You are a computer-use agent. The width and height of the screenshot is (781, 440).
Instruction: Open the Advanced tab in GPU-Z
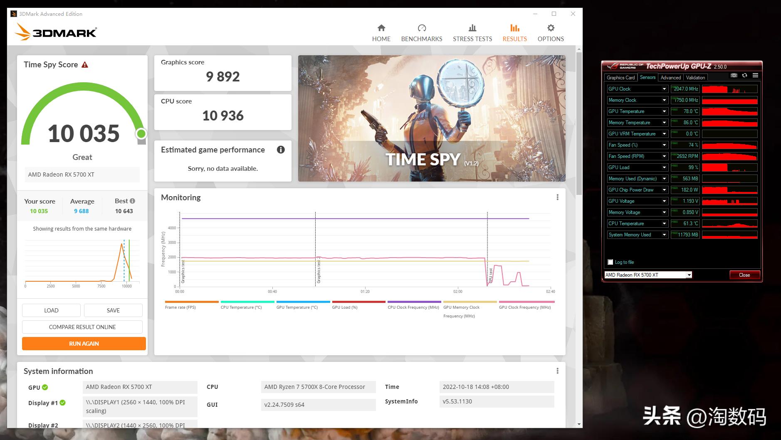tap(670, 77)
